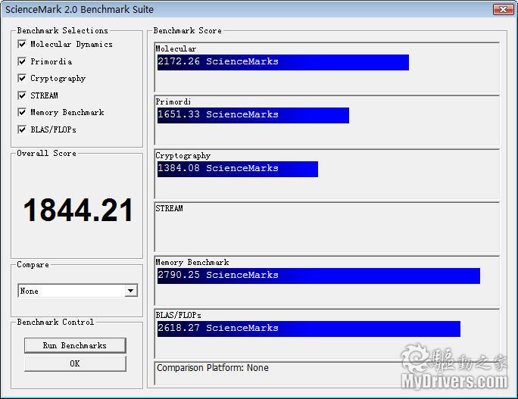This screenshot has height=399, width=518.
Task: Open the Compare dropdown arrow
Action: click(131, 291)
